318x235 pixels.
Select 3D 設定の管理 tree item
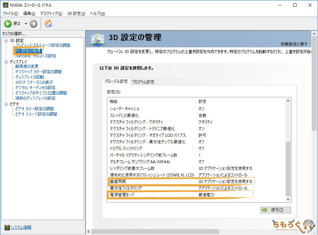[28, 50]
